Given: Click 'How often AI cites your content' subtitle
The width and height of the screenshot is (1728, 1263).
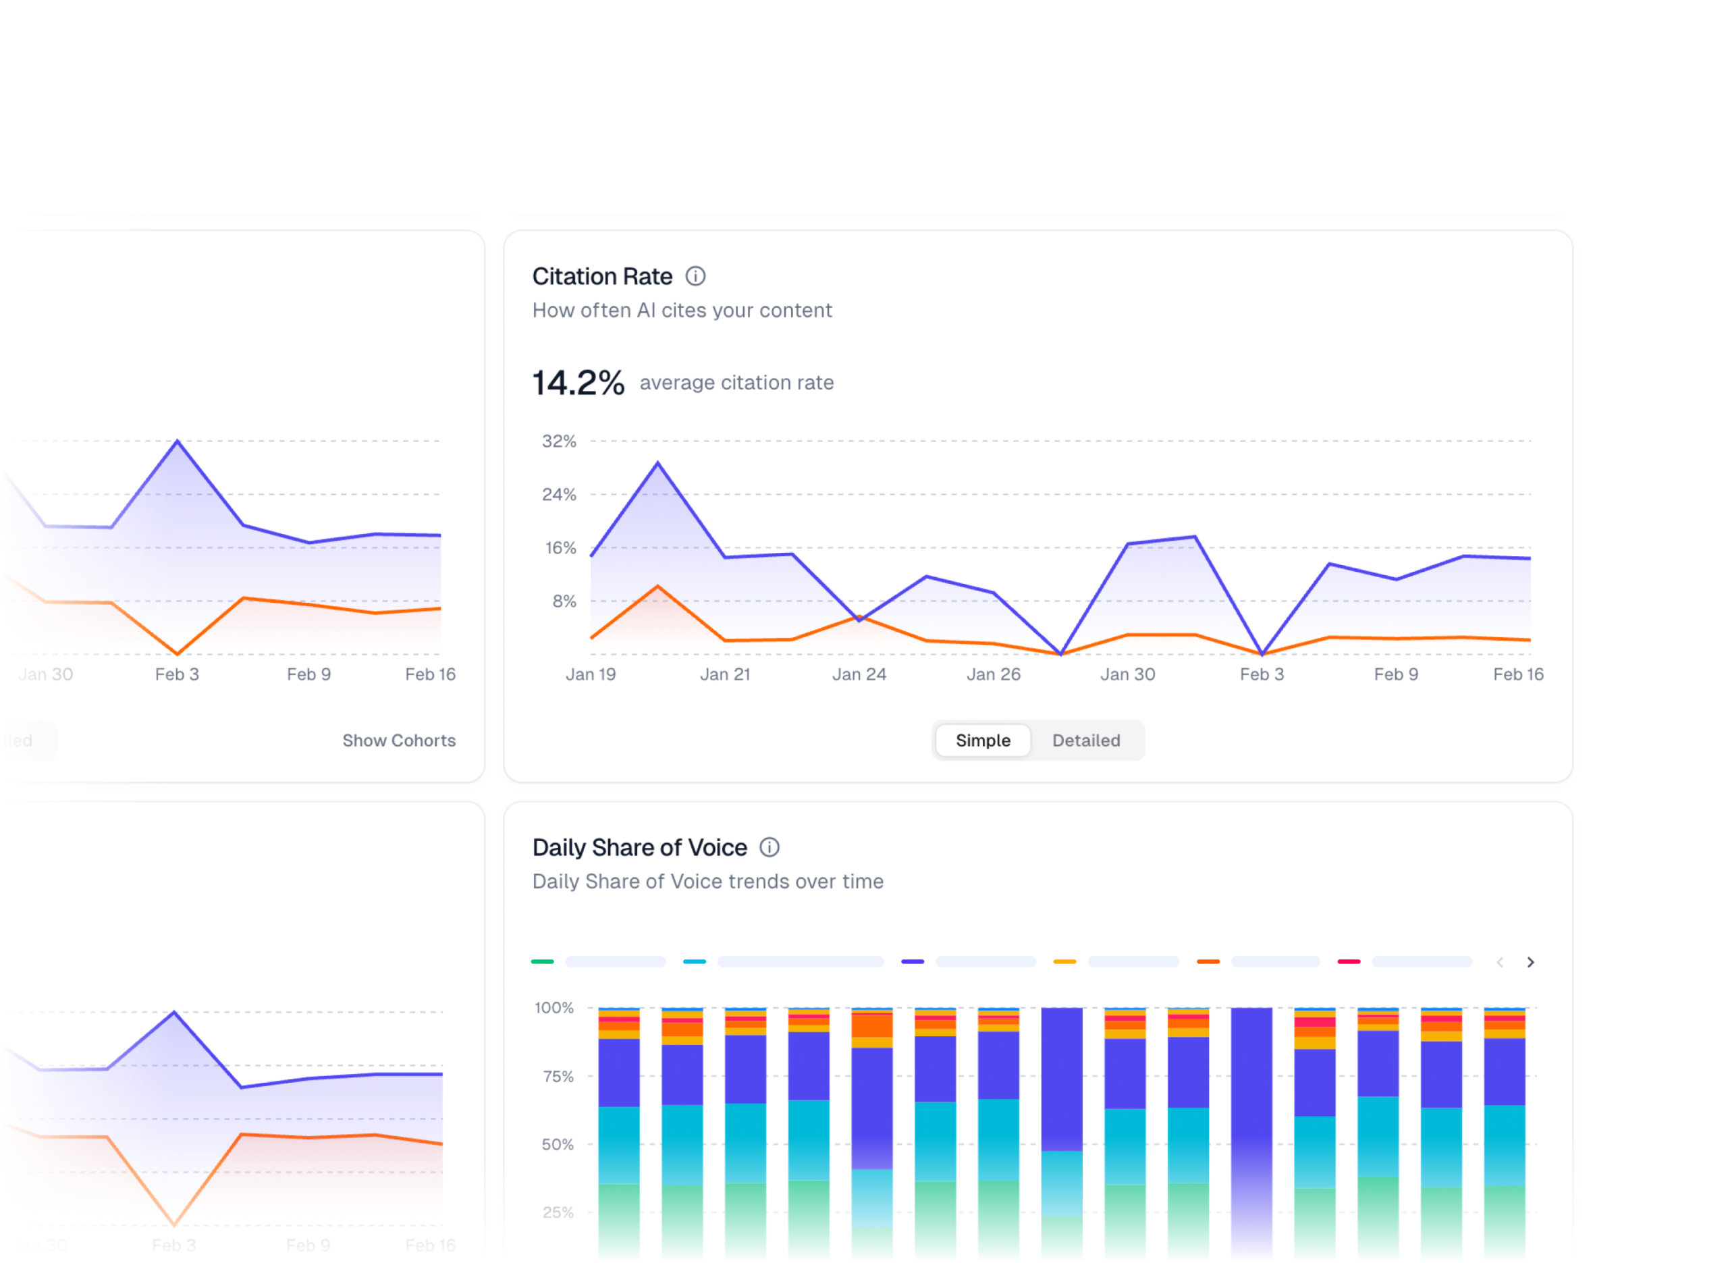Looking at the screenshot, I should point(683,311).
